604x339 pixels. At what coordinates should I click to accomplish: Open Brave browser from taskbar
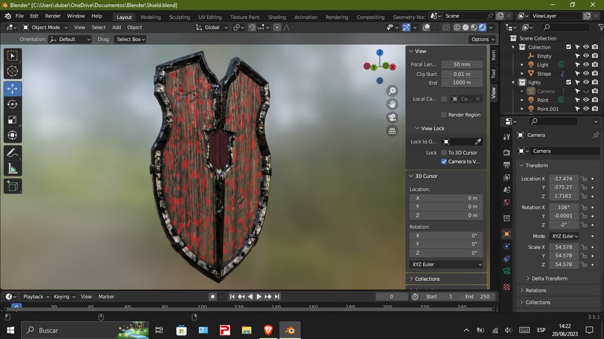[268, 330]
